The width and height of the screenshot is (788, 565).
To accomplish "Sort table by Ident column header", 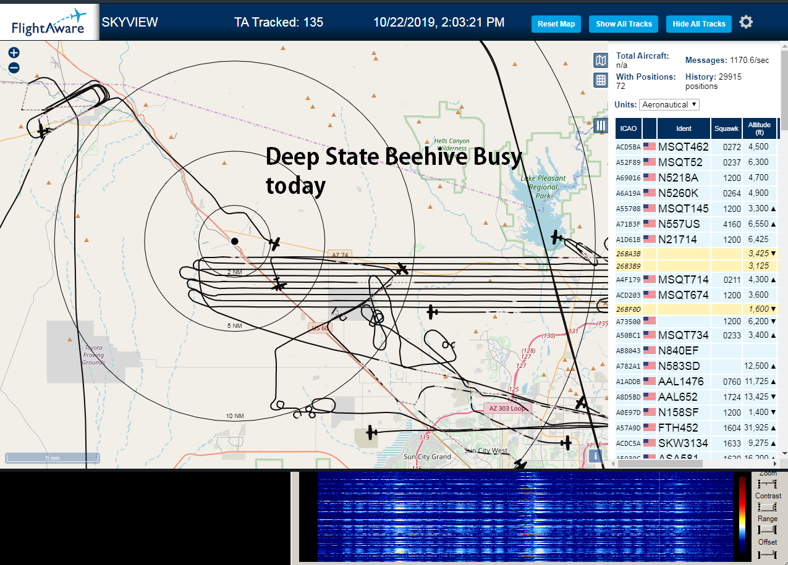I will point(684,128).
